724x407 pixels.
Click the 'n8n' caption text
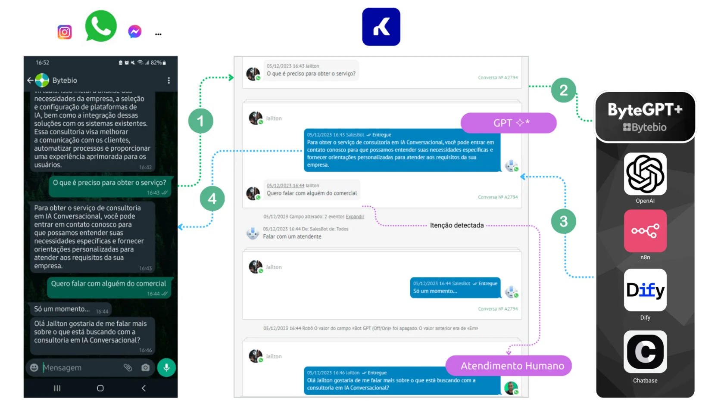coord(645,257)
